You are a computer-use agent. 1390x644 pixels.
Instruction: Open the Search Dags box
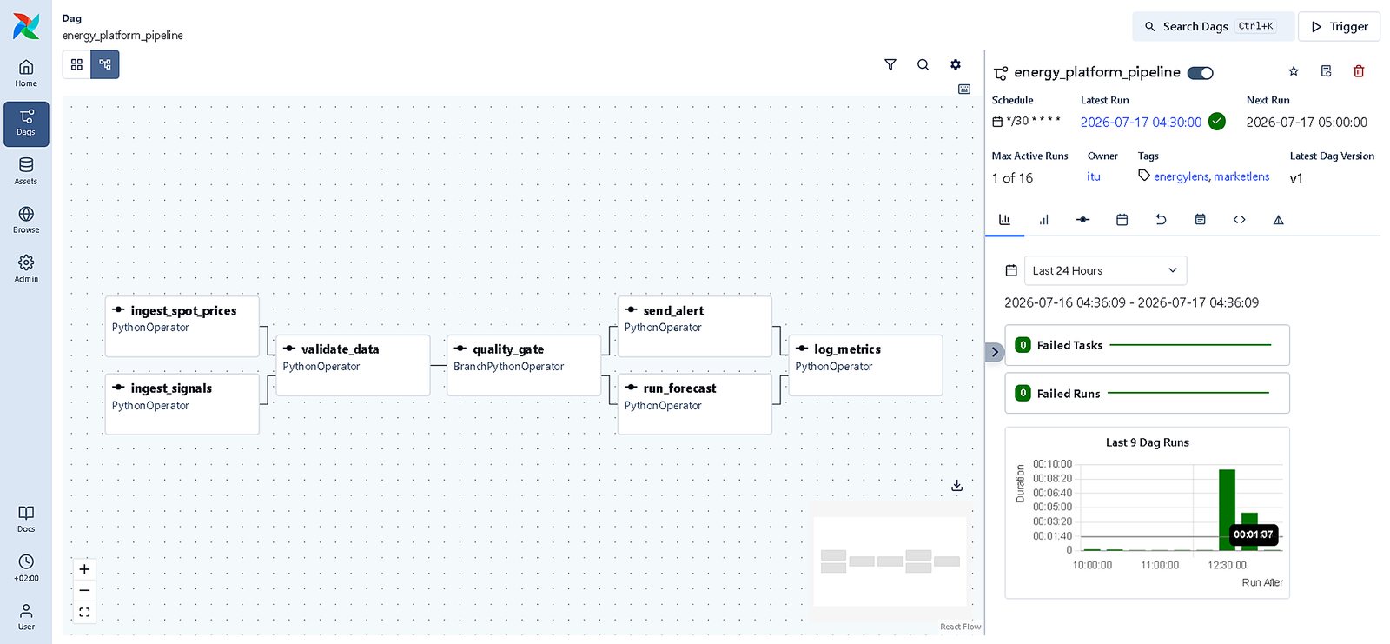coord(1213,26)
